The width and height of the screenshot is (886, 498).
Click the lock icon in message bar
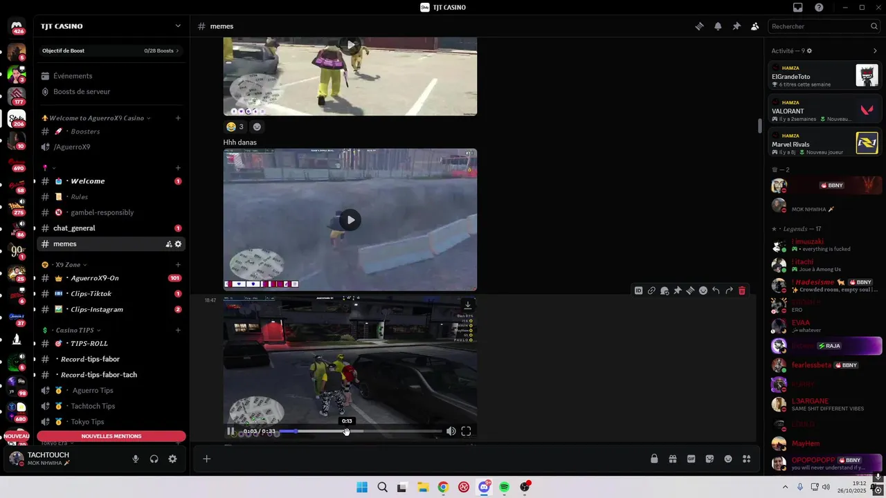(x=654, y=459)
